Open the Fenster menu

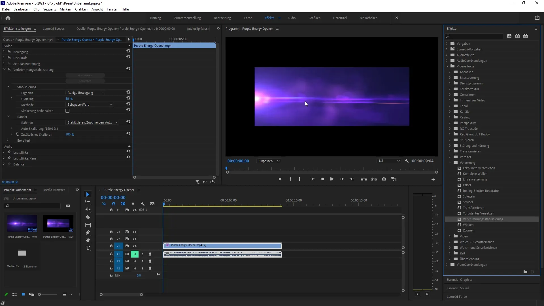tap(112, 9)
